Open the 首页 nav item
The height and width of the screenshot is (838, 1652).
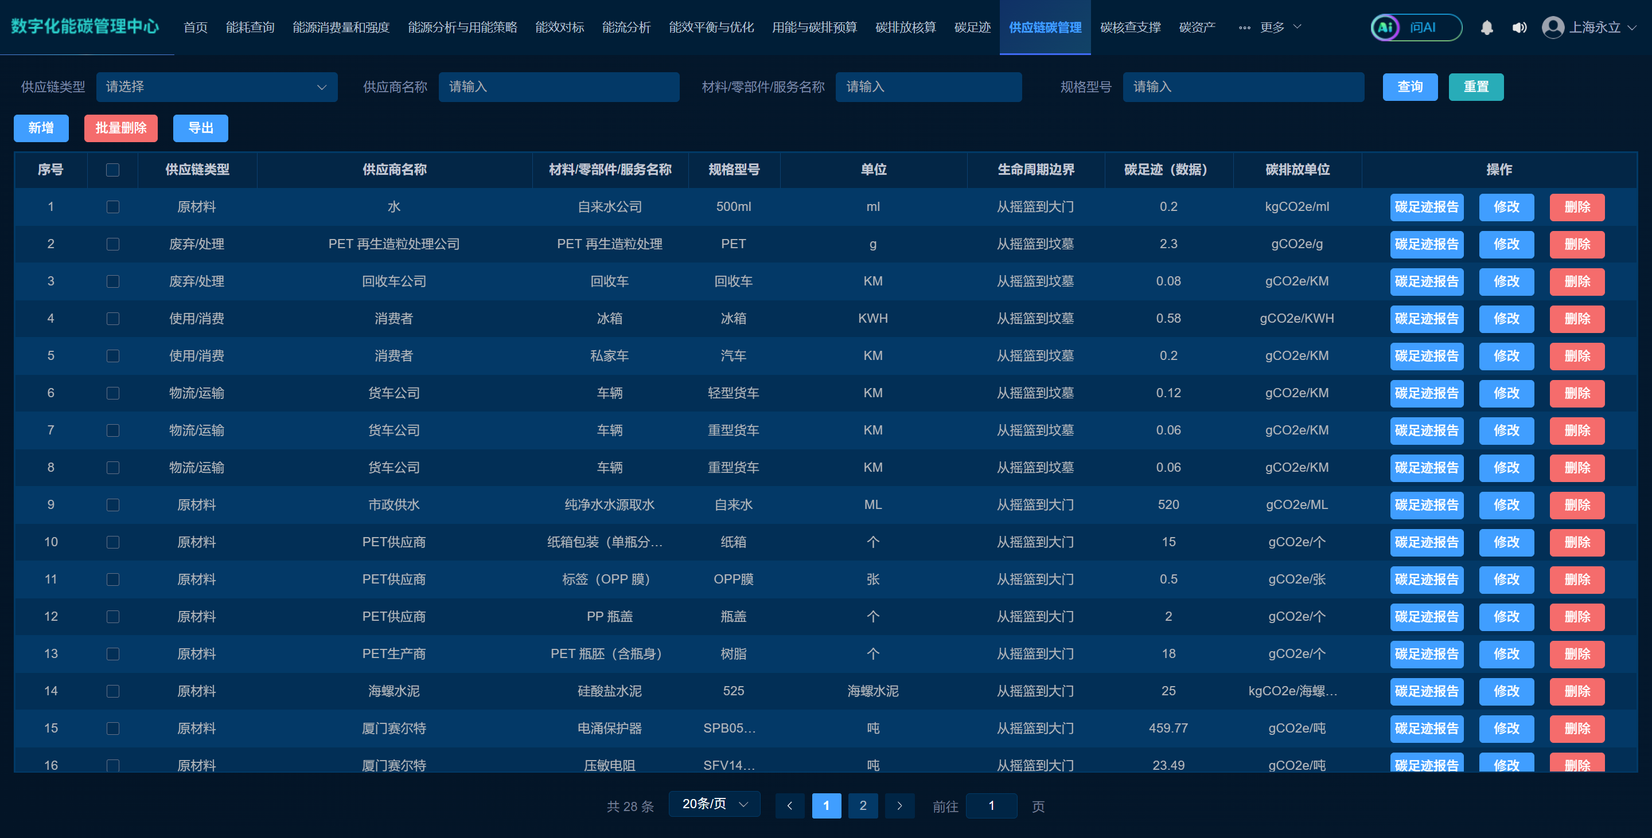[x=196, y=28]
